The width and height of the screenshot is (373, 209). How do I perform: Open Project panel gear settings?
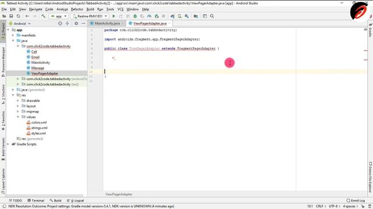76,23
